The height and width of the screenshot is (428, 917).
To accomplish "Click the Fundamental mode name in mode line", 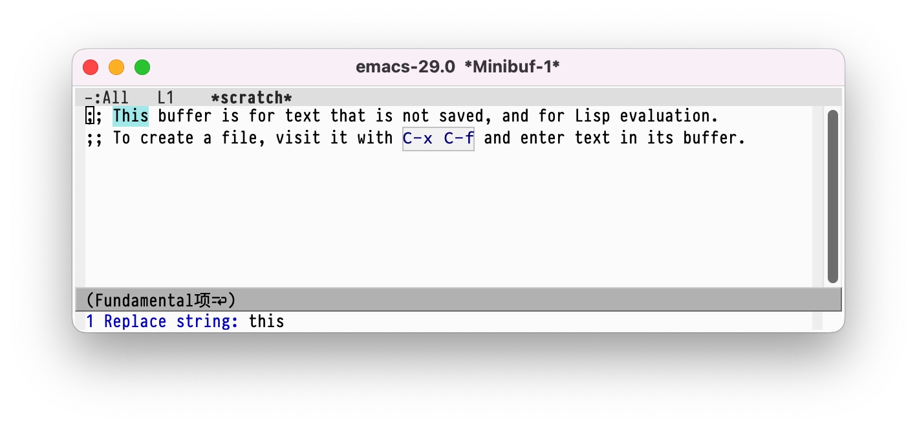I will pyautogui.click(x=146, y=299).
